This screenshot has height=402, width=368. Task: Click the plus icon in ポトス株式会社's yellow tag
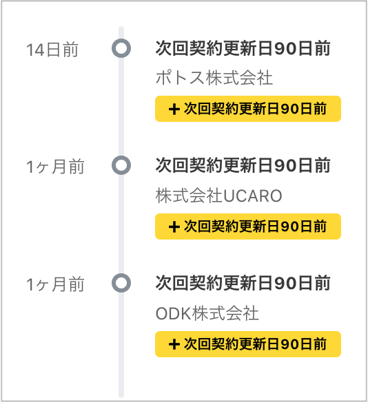[174, 109]
